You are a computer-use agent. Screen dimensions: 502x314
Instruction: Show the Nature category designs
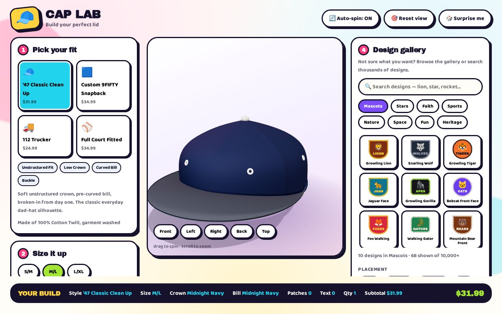click(x=371, y=122)
